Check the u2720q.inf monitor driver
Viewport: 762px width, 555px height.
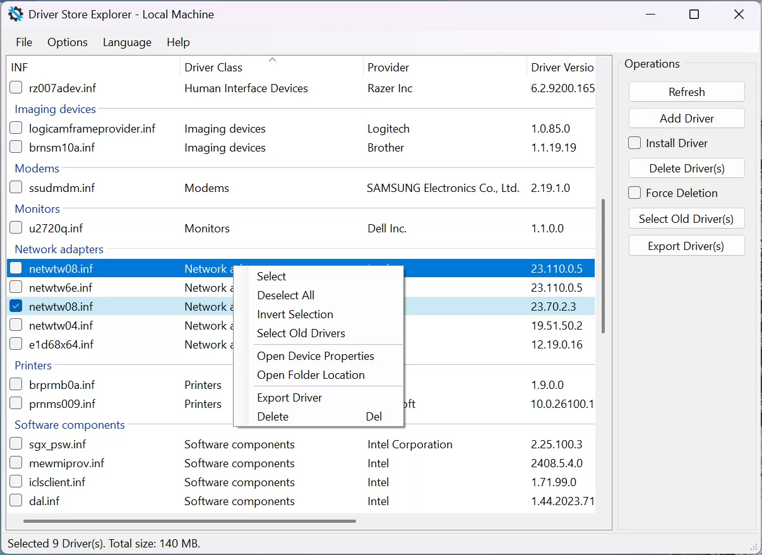[x=15, y=228]
